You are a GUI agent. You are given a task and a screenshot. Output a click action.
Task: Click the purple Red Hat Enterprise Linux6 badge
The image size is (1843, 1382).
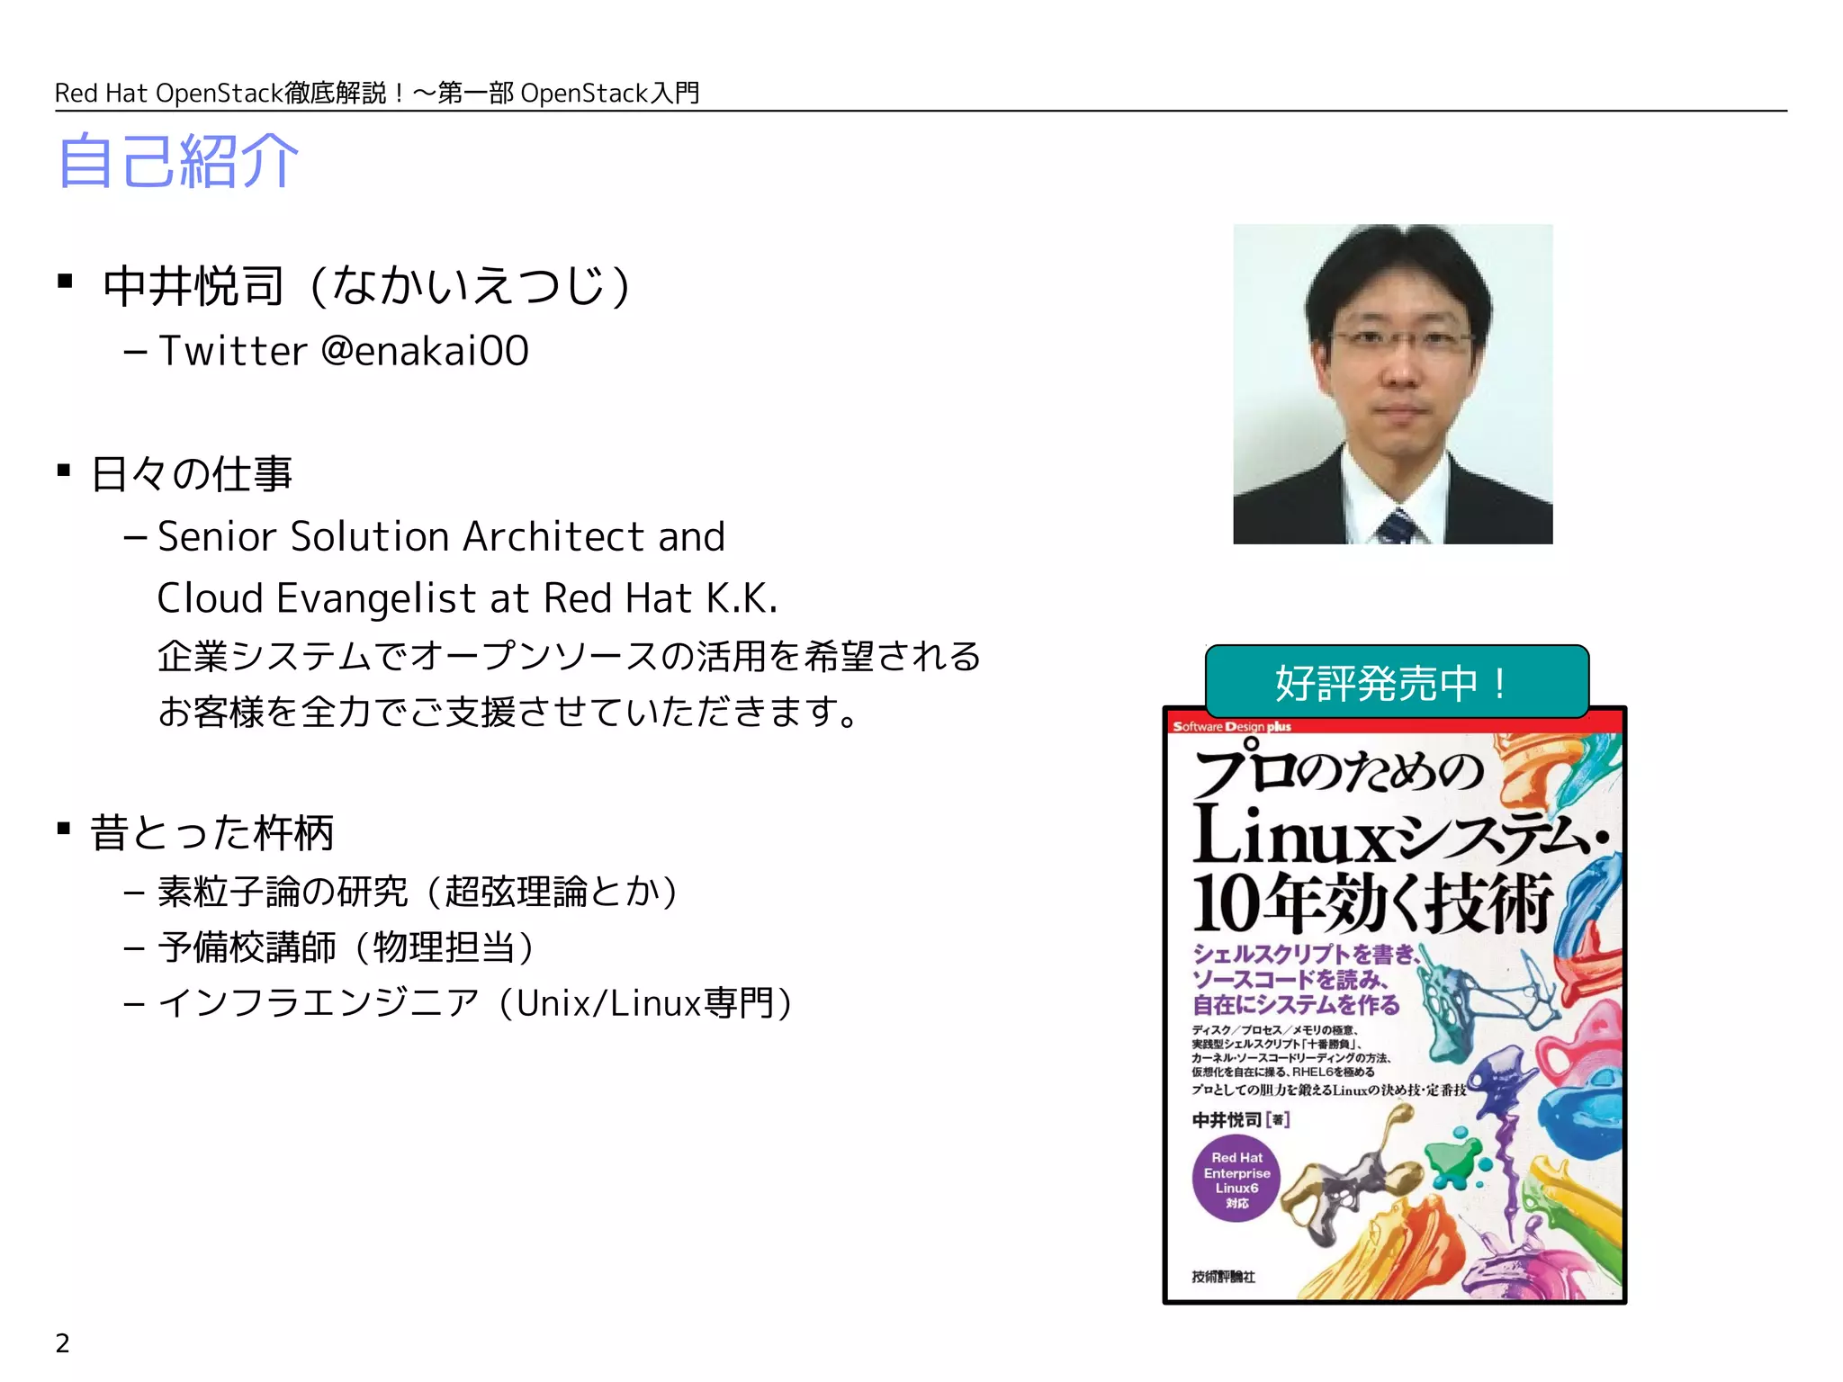click(1236, 1179)
